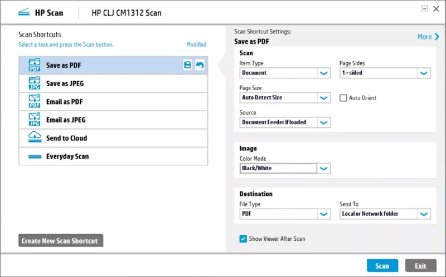
Task: Click the Save as JPEG shortcut icon
Action: click(35, 83)
